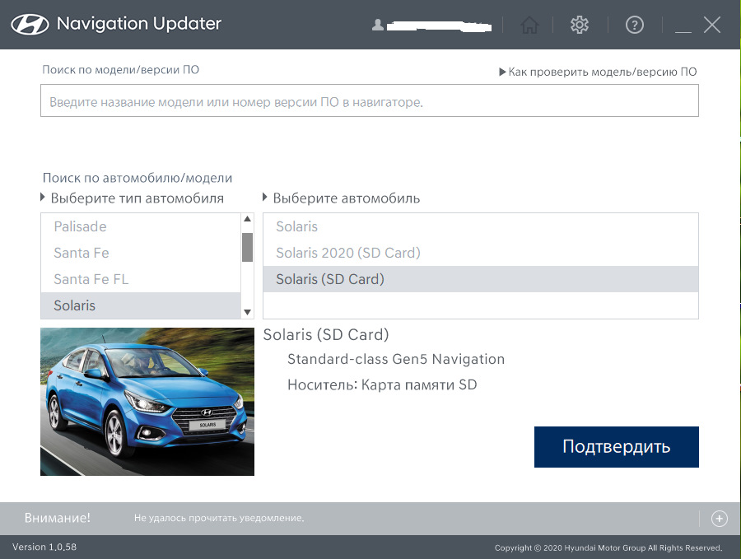The image size is (741, 559).
Task: Choose Solaris 2020 (SD Card) vehicle
Action: tap(481, 253)
